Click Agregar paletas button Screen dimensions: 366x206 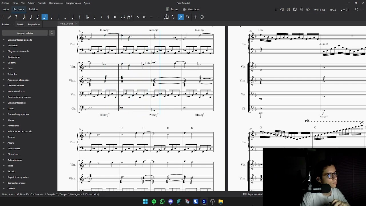(25, 33)
